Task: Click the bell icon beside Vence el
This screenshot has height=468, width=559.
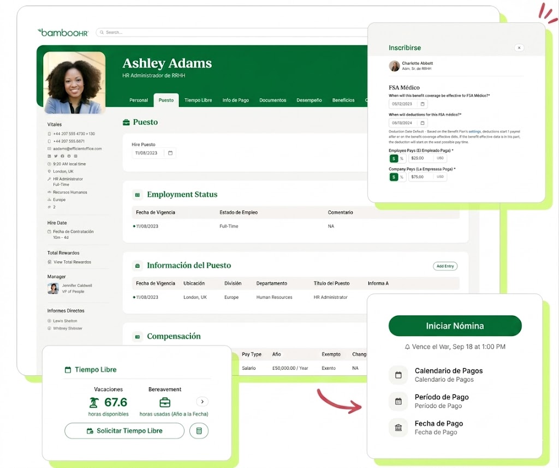Action: pyautogui.click(x=407, y=346)
